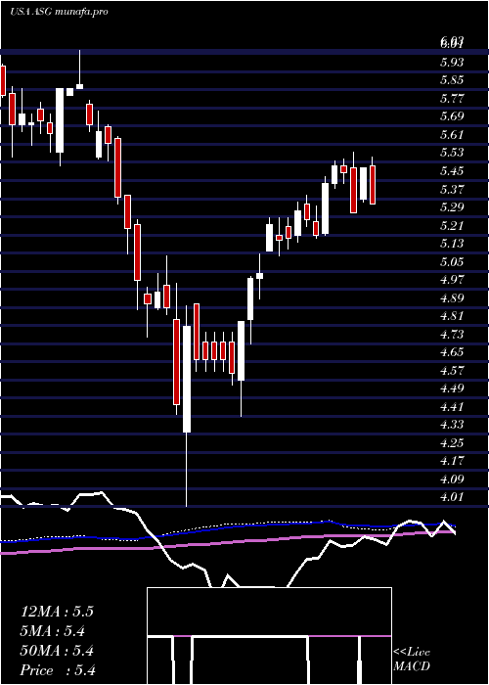Click the 50MA : 5.4 label
The image size is (489, 685).
[x=57, y=651]
